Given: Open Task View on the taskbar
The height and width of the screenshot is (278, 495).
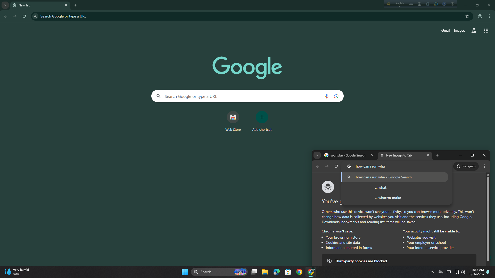Looking at the screenshot, I should (x=254, y=272).
